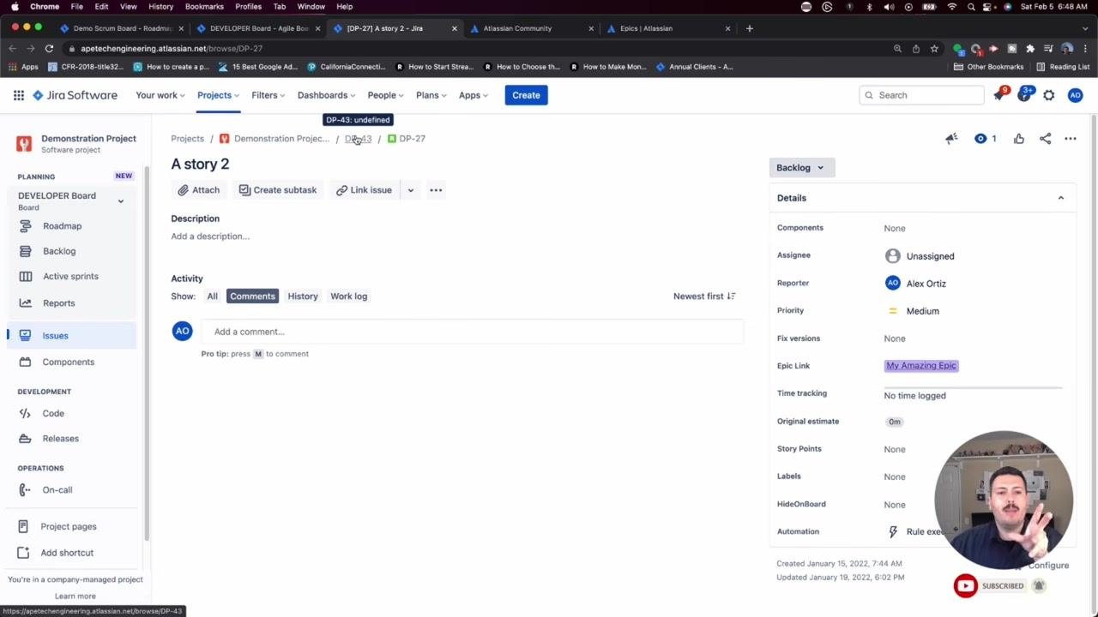Screen dimensions: 1098x617
Task: Click Add a description placeholder
Action: pyautogui.click(x=210, y=237)
